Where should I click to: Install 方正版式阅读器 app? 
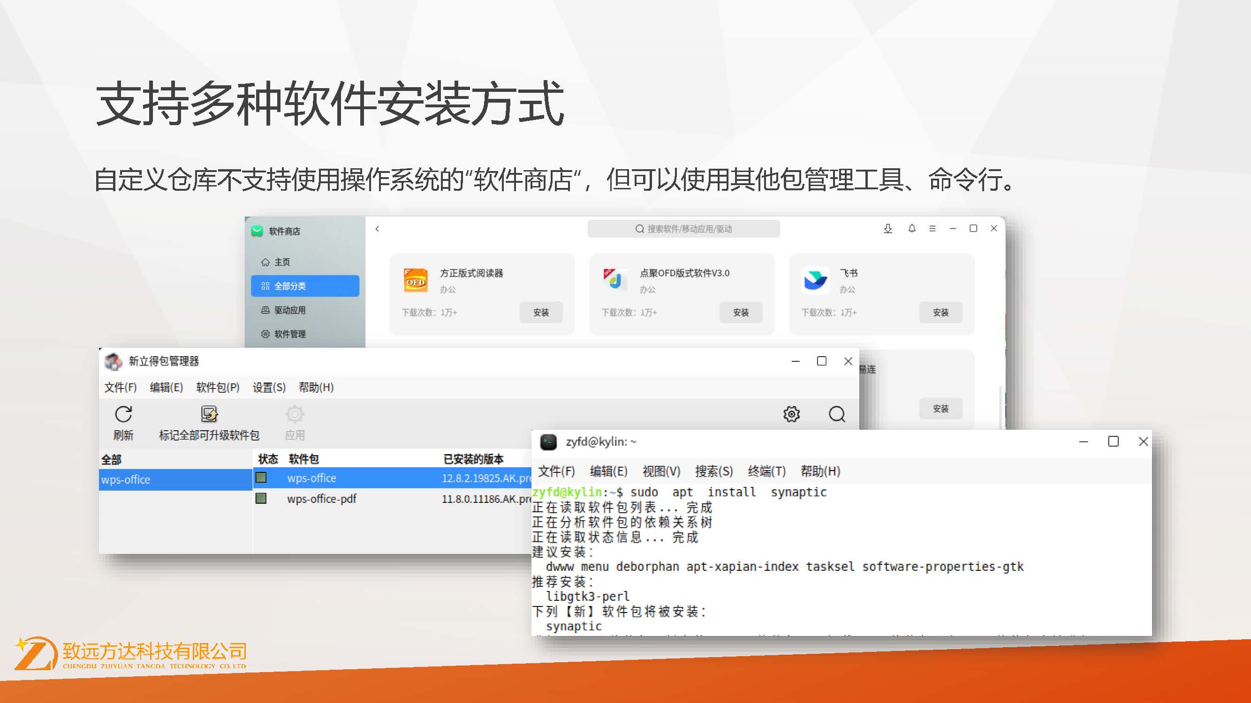[x=540, y=313]
